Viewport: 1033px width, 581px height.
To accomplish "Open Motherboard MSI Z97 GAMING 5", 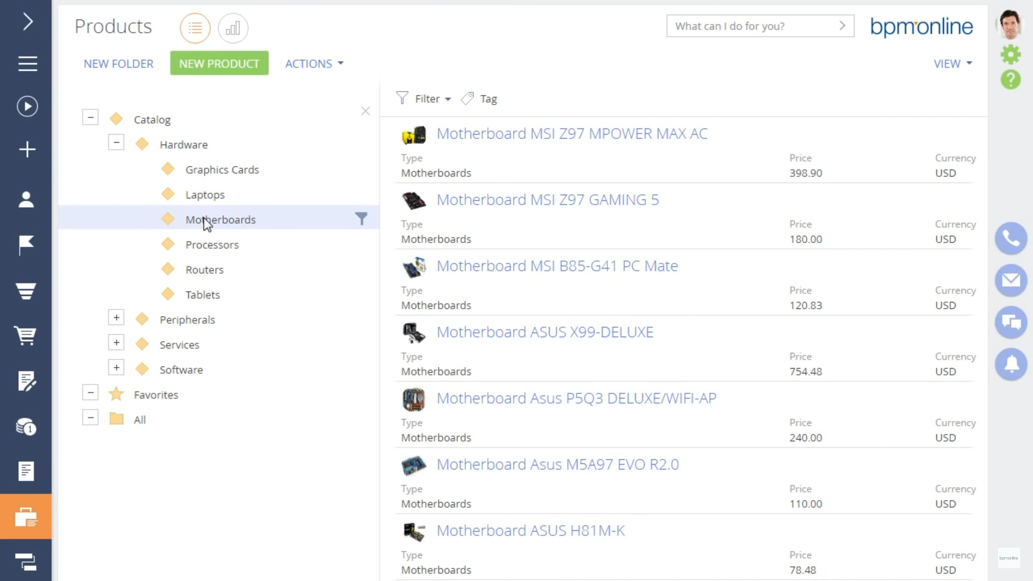I will pos(548,200).
